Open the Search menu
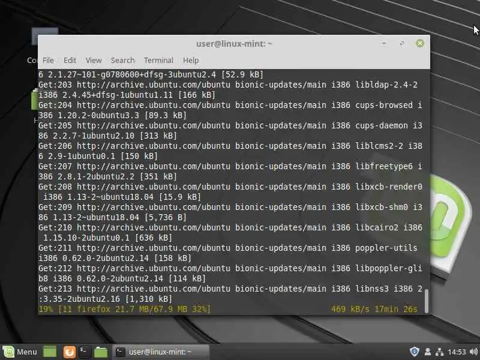 pos(122,61)
